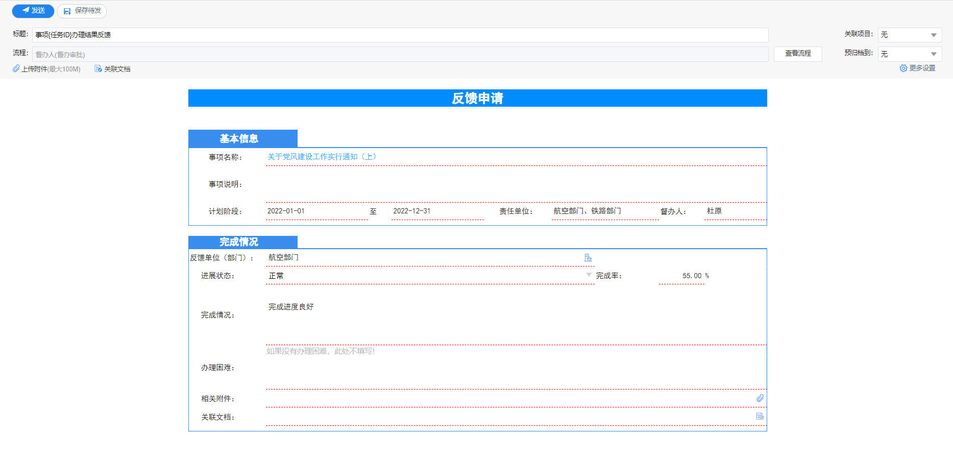Click the 关联文档 link in the toolbar
953x459 pixels.
pyautogui.click(x=117, y=69)
